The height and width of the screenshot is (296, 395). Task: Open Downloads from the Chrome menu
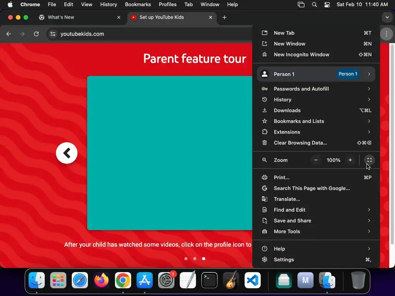coord(316,110)
